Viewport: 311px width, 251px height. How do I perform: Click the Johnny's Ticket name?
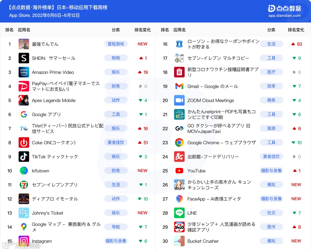click(x=48, y=213)
